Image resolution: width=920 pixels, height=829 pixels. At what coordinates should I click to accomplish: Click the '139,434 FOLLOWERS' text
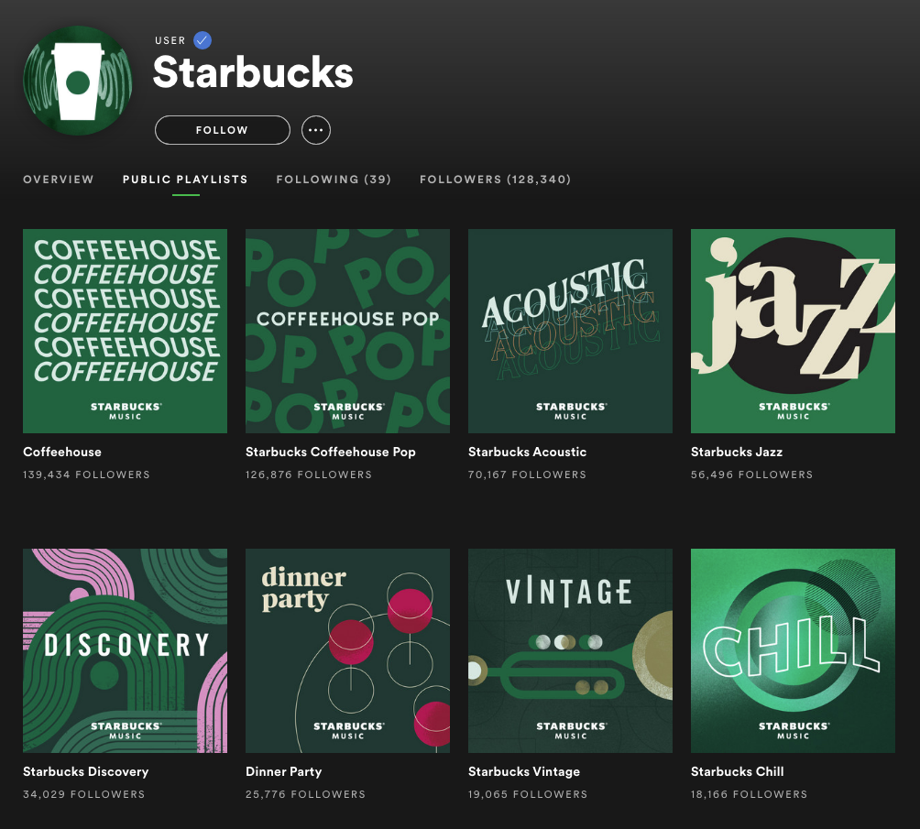click(86, 474)
